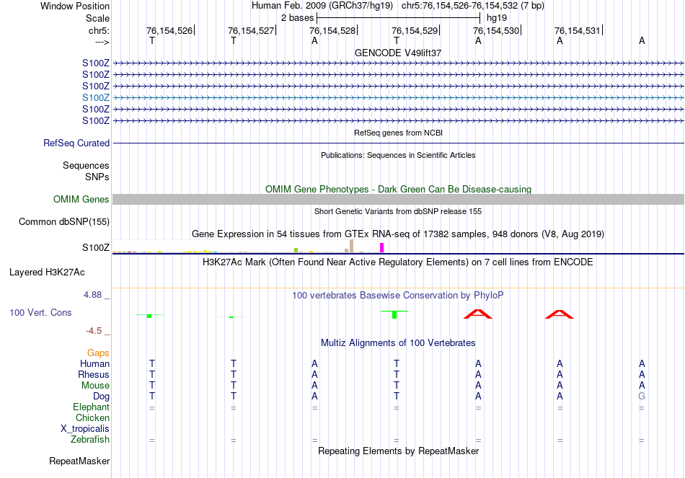Click the Chicken species label
This screenshot has width=685, height=478.
click(x=92, y=417)
